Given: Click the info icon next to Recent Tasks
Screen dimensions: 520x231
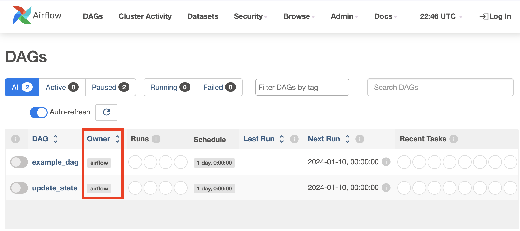Looking at the screenshot, I should pos(454,139).
